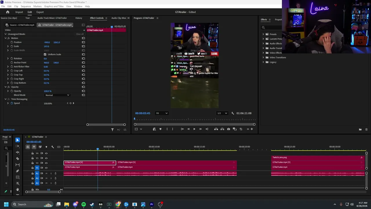Expand the Legacy effects folder
371x209 pixels.
tap(263, 62)
